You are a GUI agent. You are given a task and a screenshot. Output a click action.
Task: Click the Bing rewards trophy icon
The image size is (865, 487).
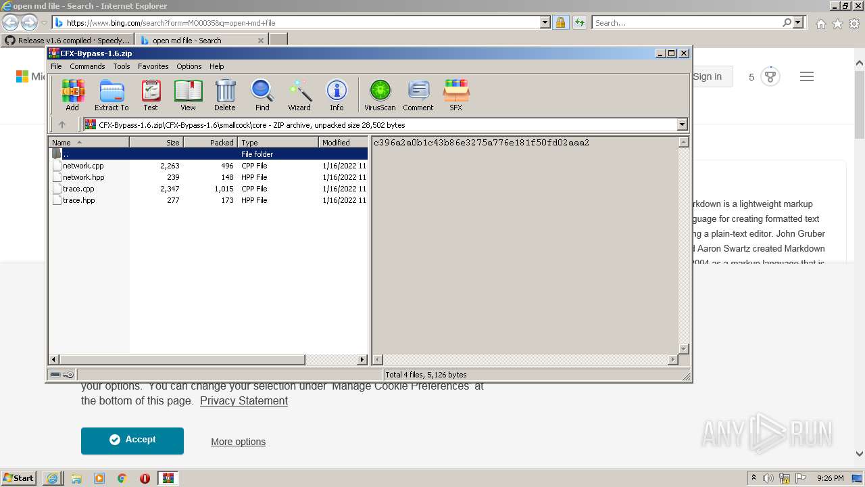770,76
